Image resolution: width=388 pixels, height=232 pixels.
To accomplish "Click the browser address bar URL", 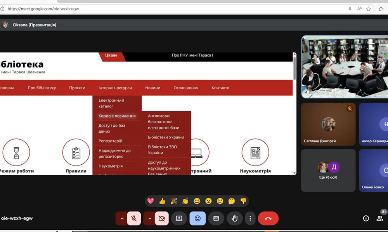I will [x=43, y=9].
